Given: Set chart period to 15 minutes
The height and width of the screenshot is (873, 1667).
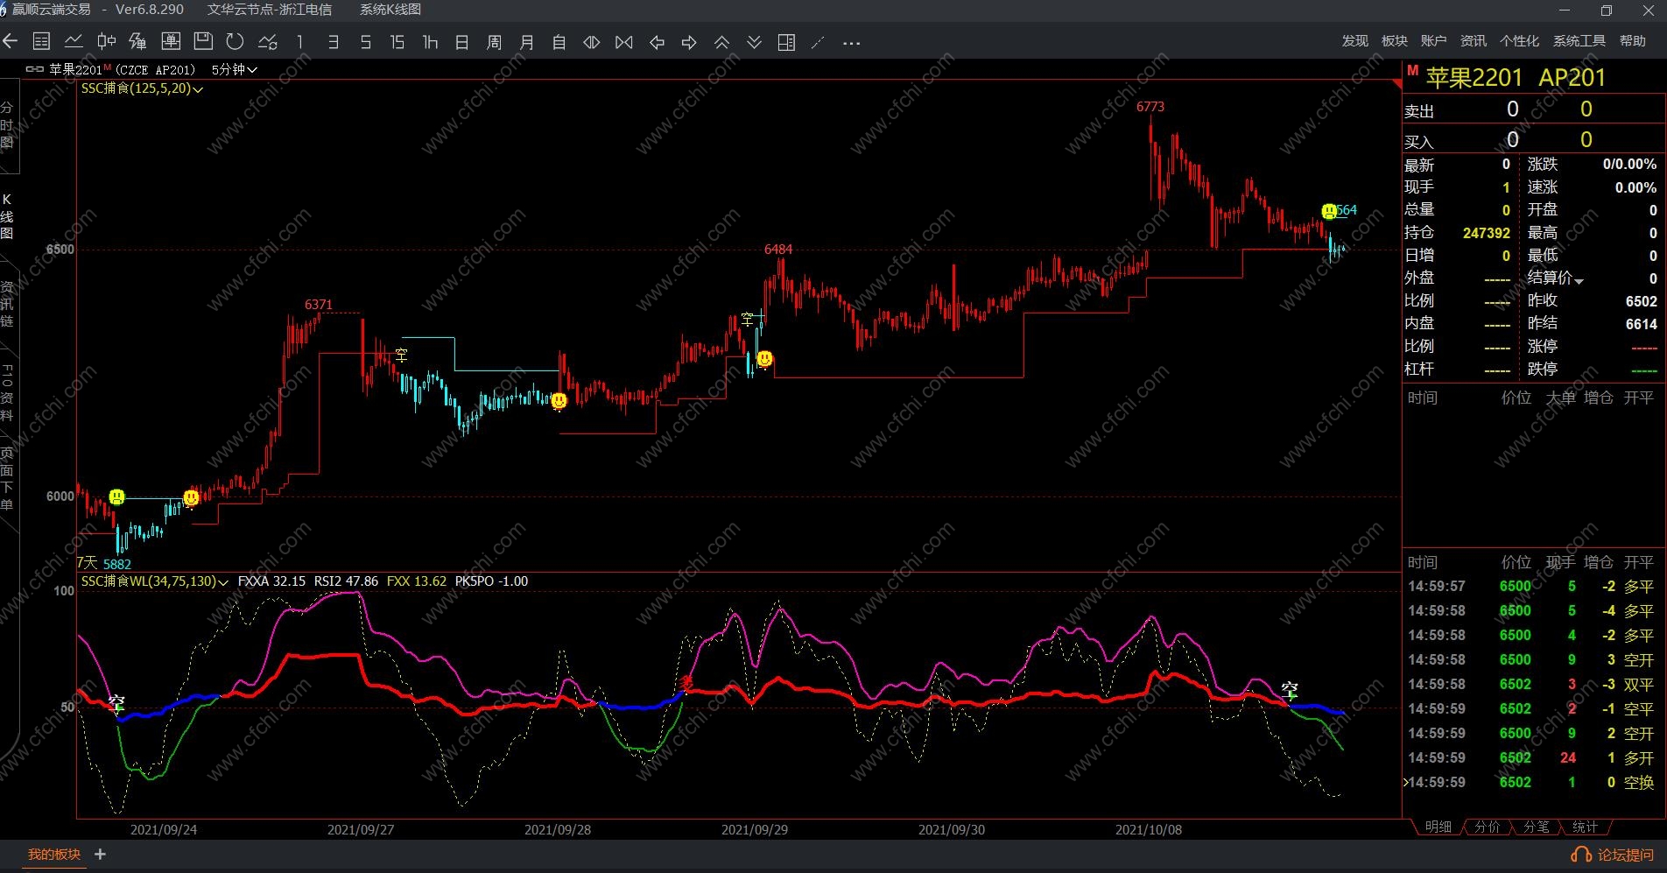Looking at the screenshot, I should pyautogui.click(x=397, y=41).
